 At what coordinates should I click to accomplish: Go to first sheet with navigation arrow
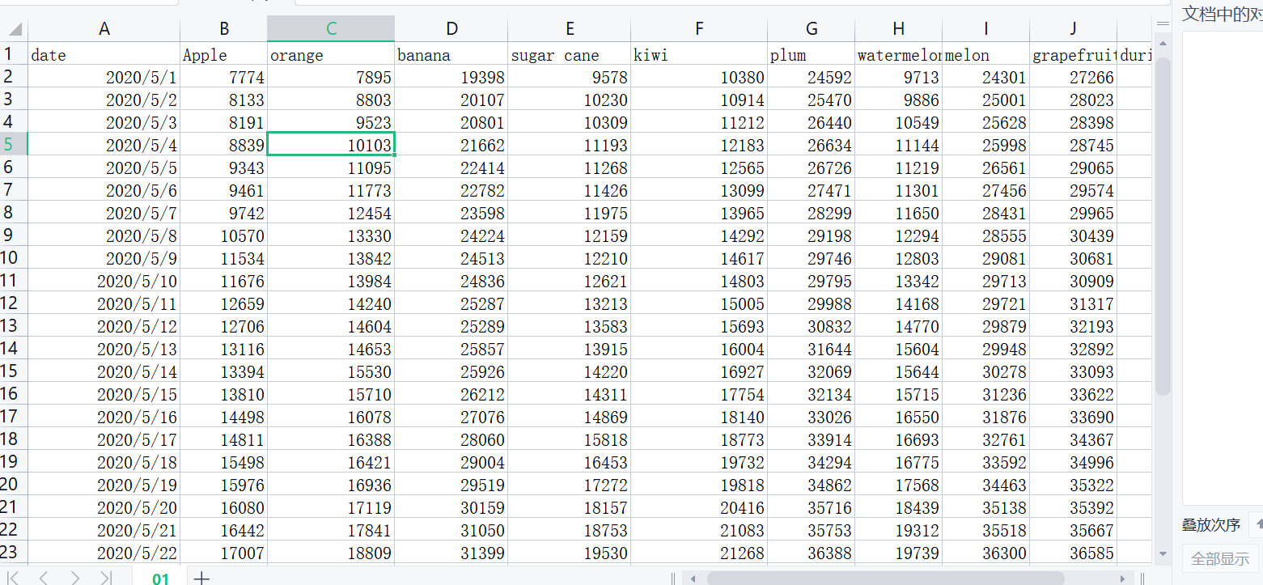click(14, 578)
